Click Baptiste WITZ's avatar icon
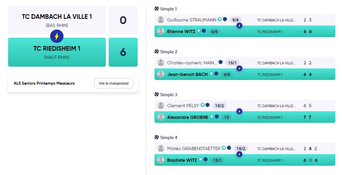This screenshot has width=342, height=175. [x=161, y=160]
